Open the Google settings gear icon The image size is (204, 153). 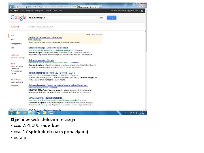click(x=142, y=11)
